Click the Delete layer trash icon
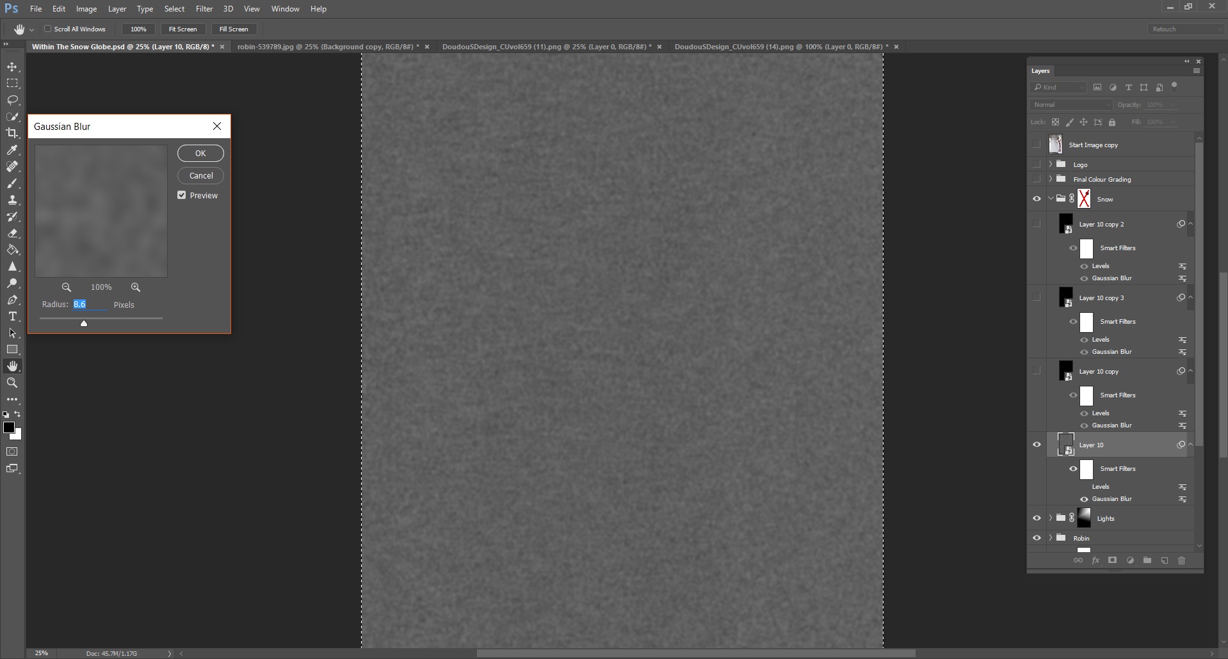The width and height of the screenshot is (1228, 659). point(1182,560)
